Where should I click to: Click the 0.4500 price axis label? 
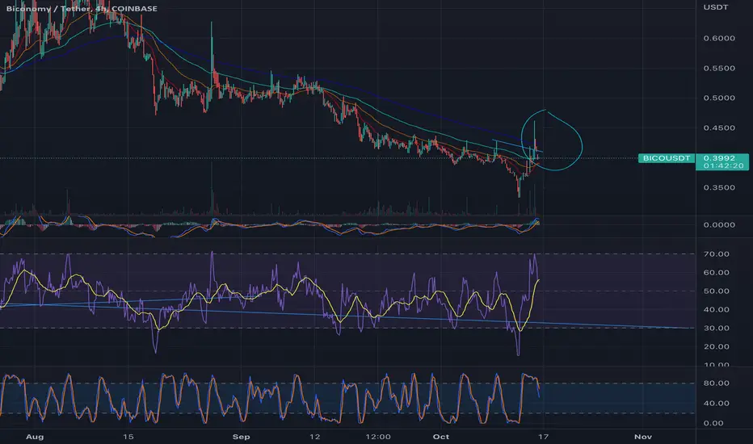tap(719, 128)
